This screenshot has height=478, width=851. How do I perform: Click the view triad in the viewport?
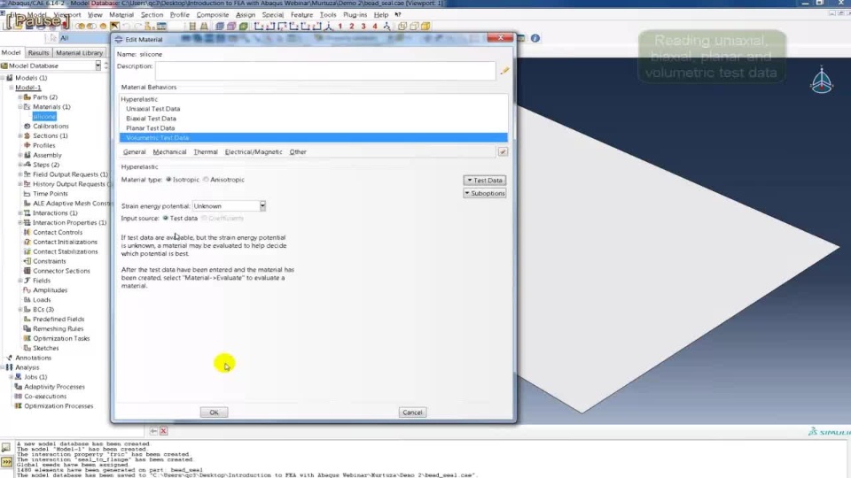click(x=822, y=81)
